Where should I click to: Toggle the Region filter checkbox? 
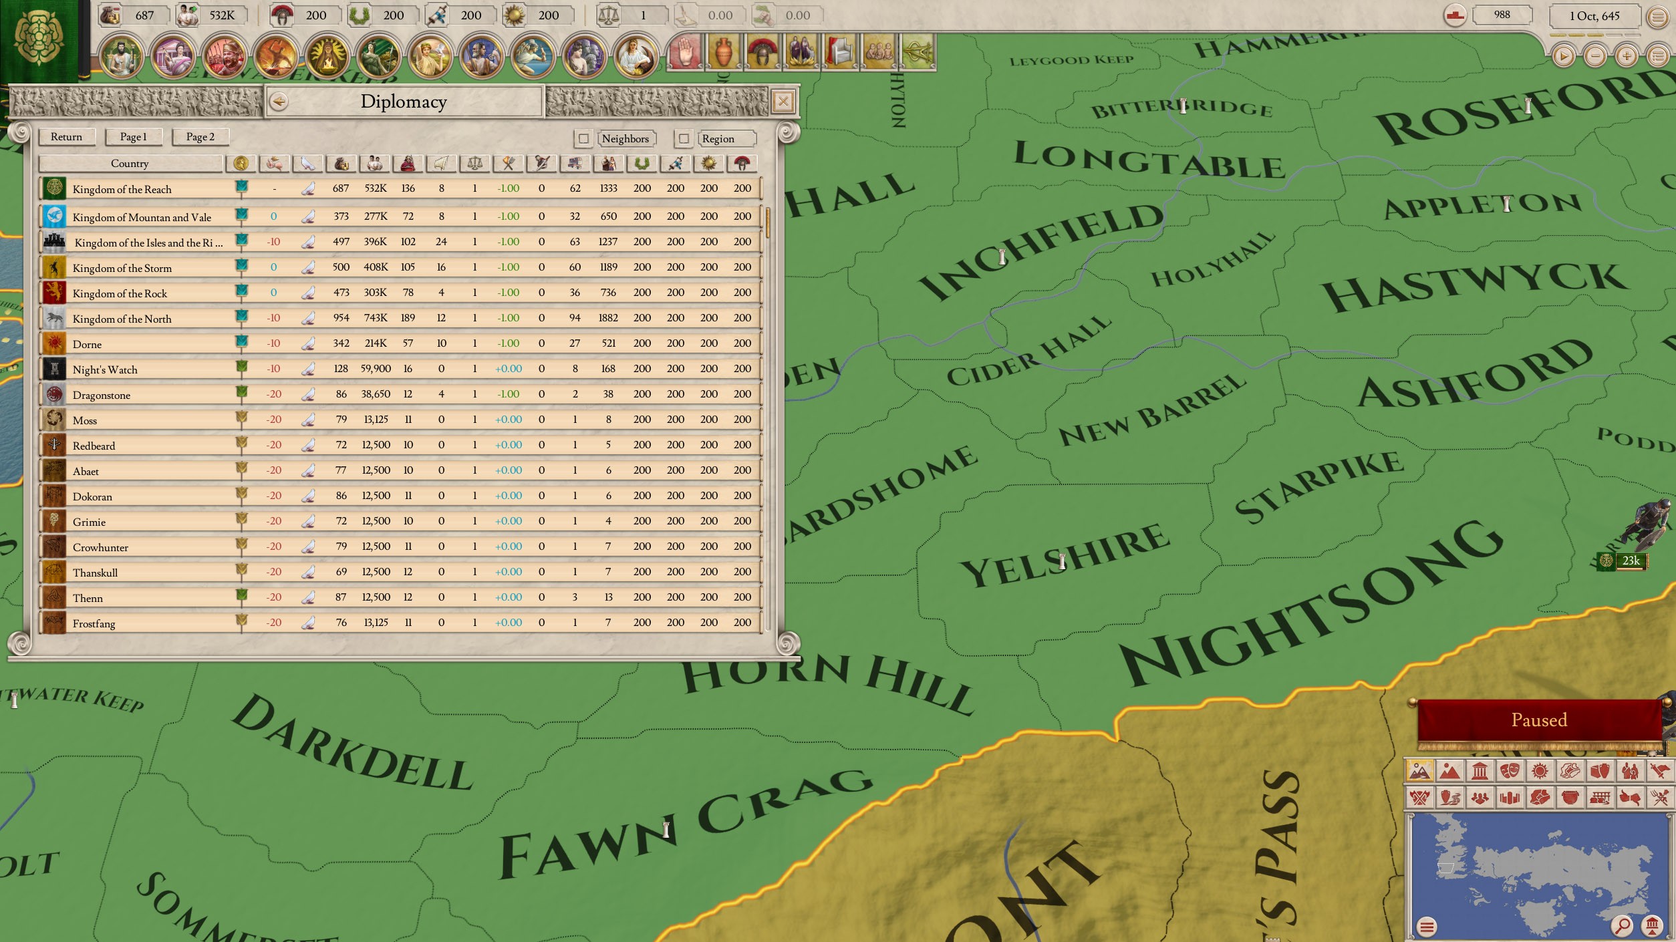(x=683, y=139)
